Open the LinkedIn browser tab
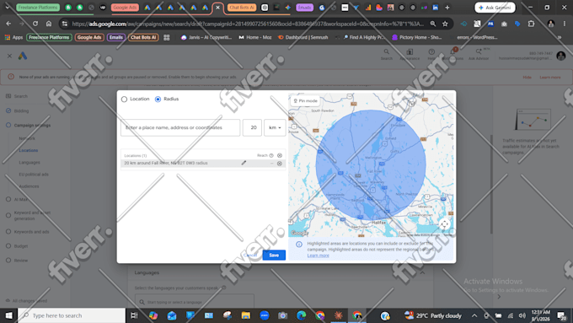The width and height of the screenshot is (573, 323). [436, 8]
